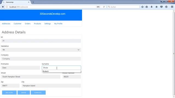
Task: Click the Firstname field containing Dave
Action: [21, 68]
